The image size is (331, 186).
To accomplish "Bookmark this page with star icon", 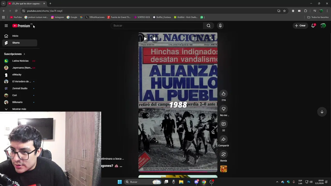I will click(x=284, y=11).
